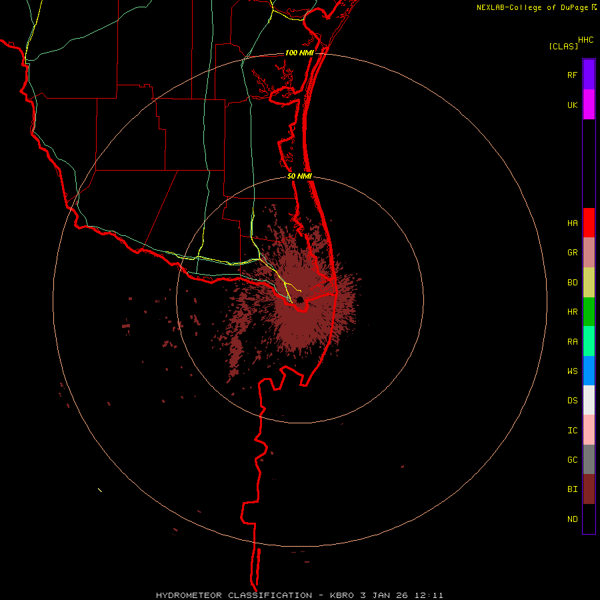Click the IC light pink legend swatch

(x=589, y=430)
